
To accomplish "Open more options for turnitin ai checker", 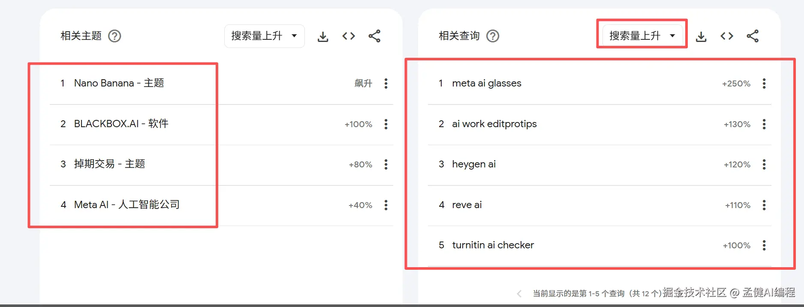I will pos(764,245).
